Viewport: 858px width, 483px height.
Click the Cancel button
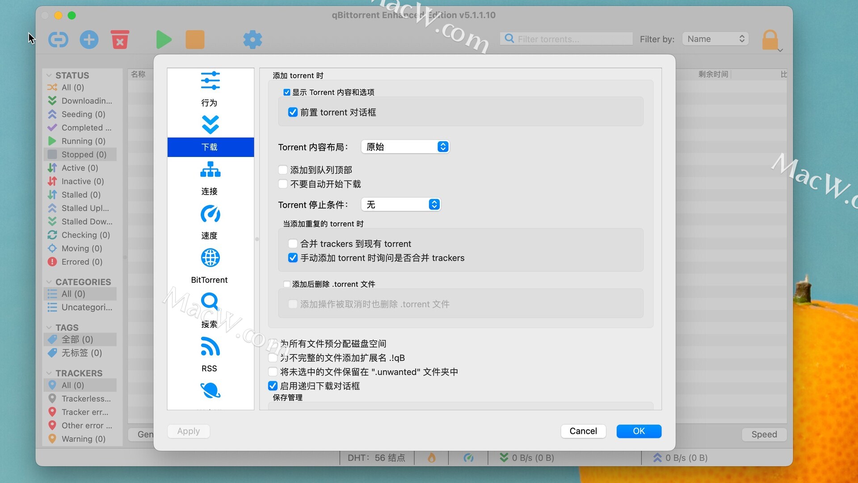pos(583,431)
